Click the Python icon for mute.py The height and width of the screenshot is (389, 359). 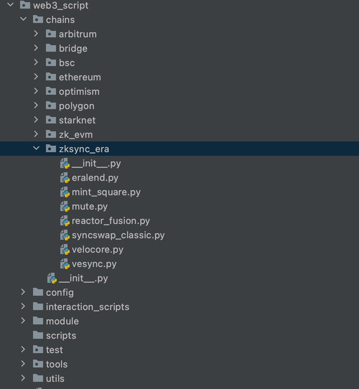point(65,207)
